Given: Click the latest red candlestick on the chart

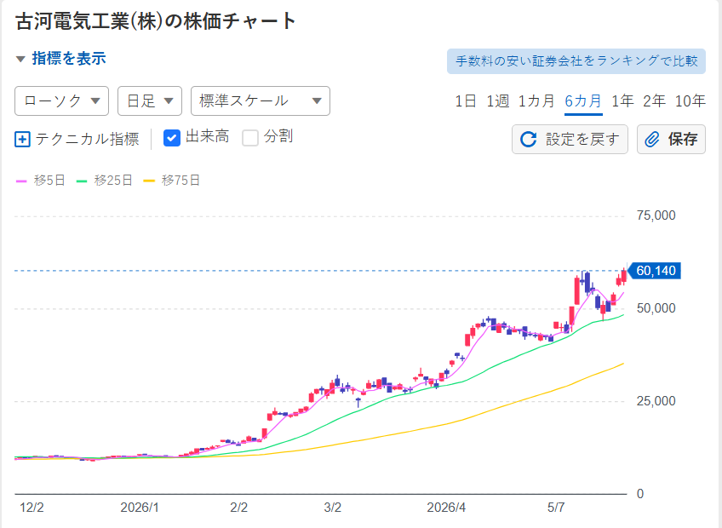Looking at the screenshot, I should [x=624, y=276].
